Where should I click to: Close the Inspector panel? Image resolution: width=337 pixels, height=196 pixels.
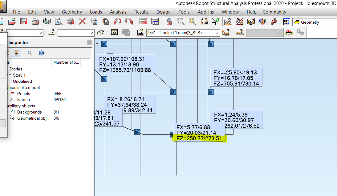pos(89,42)
